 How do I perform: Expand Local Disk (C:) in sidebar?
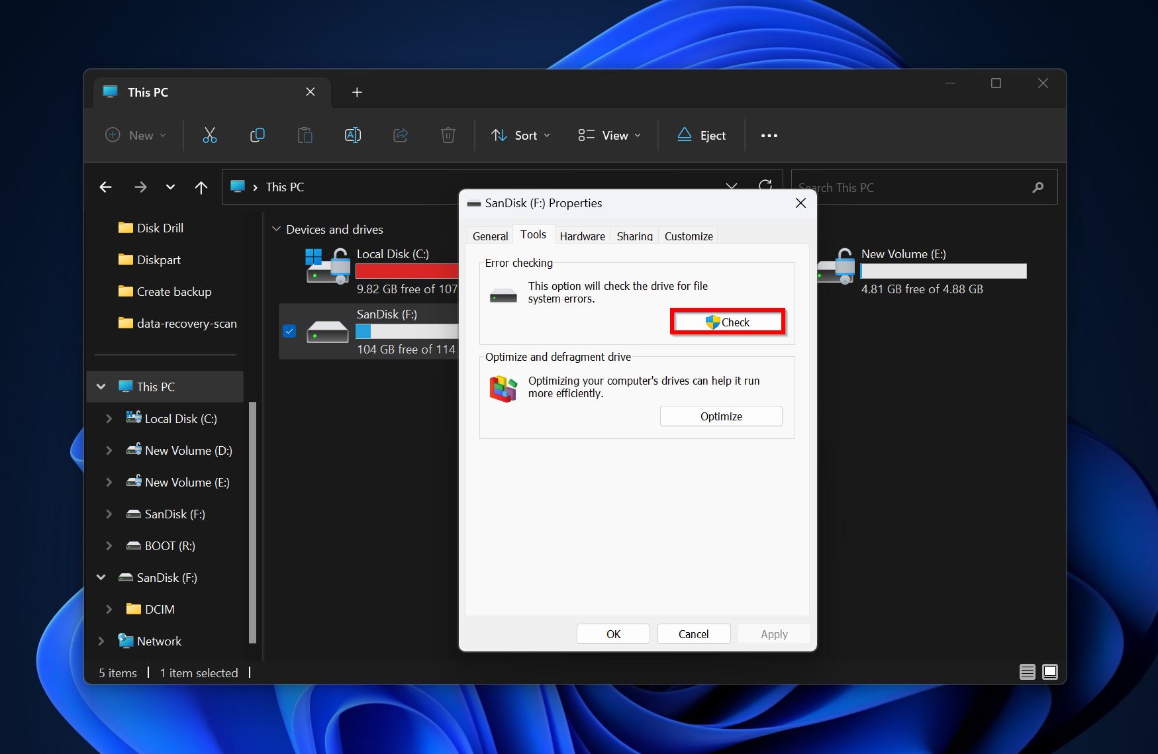point(109,418)
